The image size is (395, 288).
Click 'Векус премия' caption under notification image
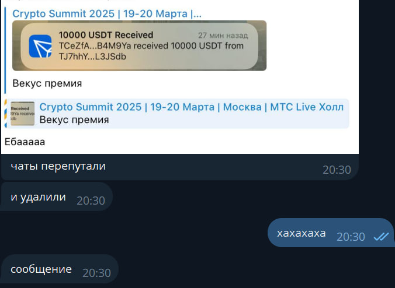(x=47, y=83)
